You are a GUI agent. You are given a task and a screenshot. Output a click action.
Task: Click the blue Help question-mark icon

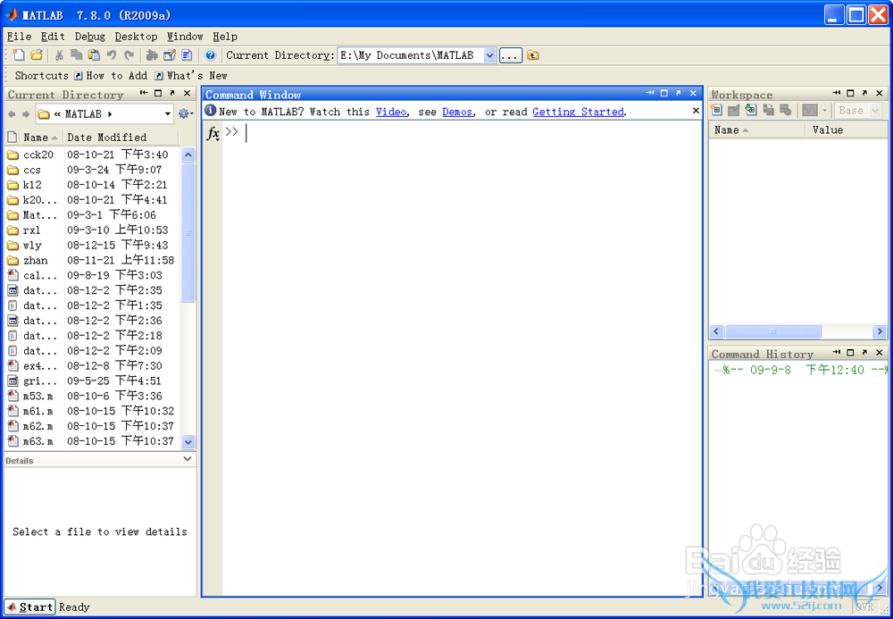point(211,55)
